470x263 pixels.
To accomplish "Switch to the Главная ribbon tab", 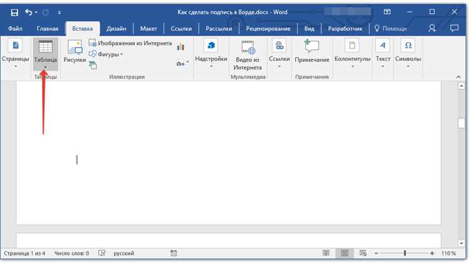I will [48, 28].
